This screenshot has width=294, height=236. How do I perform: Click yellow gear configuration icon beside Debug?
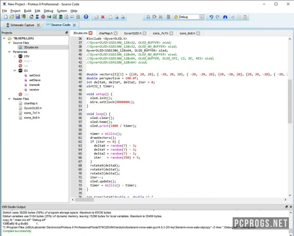[x=176, y=17]
